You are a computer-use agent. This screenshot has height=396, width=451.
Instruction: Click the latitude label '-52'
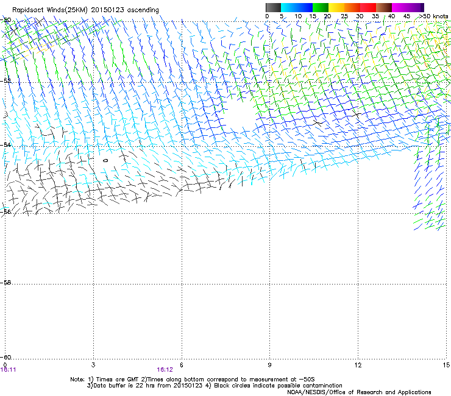point(6,81)
